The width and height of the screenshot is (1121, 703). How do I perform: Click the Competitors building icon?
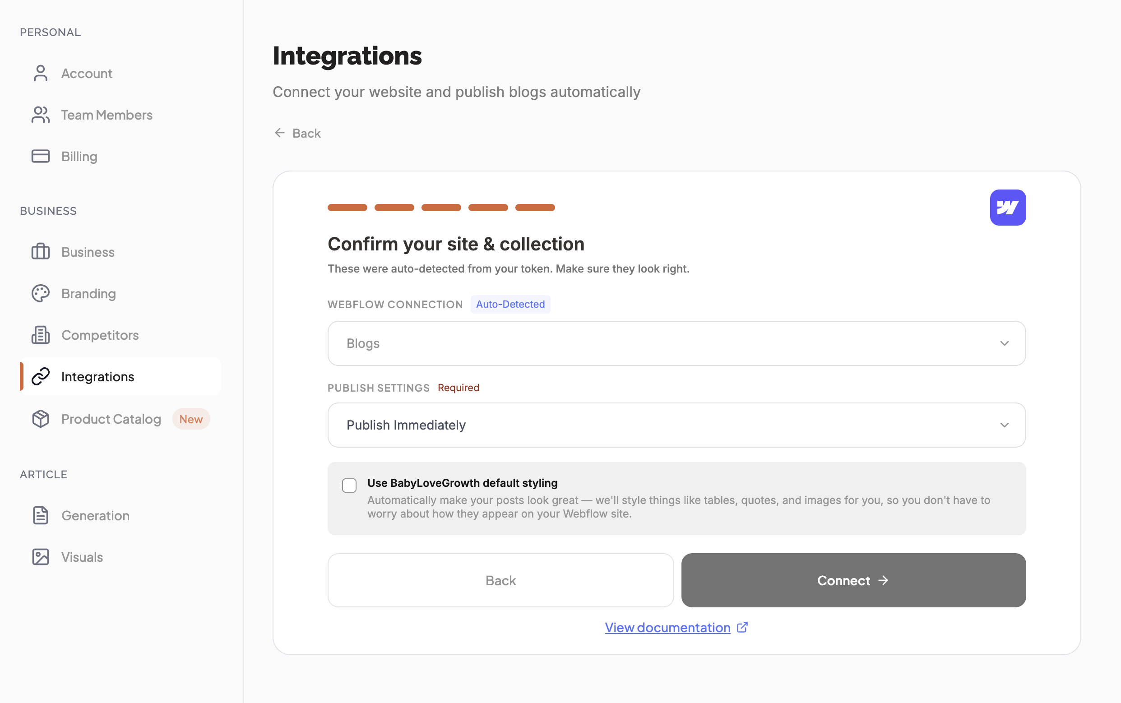coord(41,335)
